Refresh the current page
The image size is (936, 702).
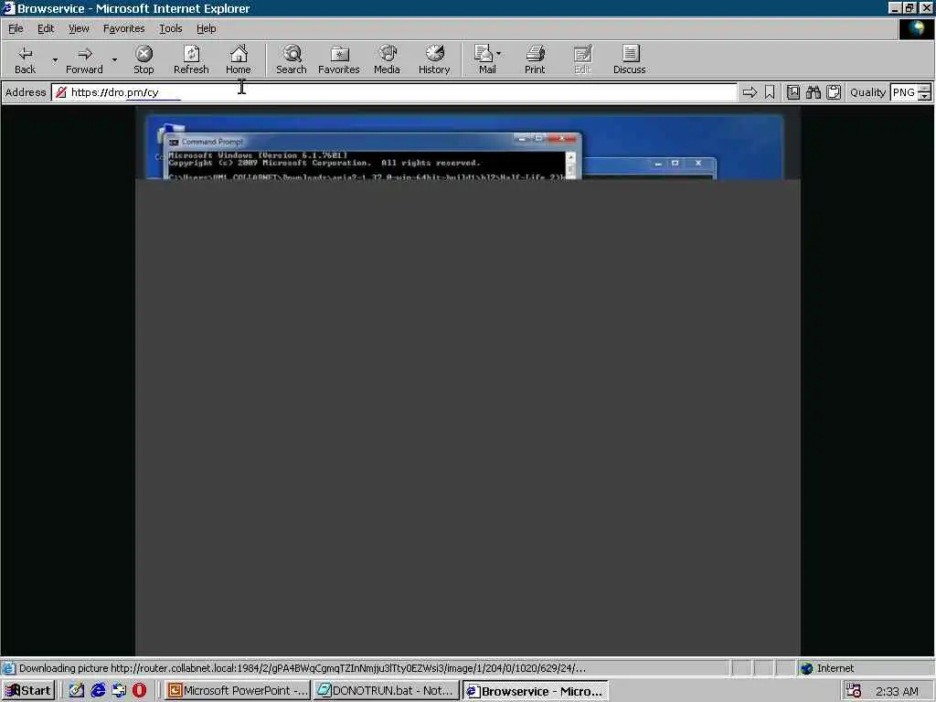tap(191, 59)
